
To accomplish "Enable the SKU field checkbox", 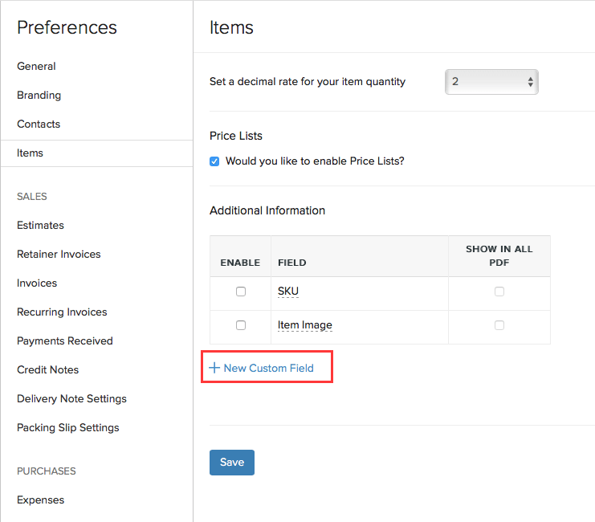I will (241, 292).
